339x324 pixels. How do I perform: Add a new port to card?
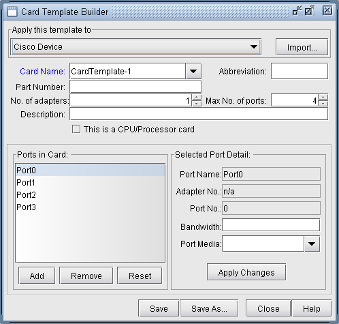(x=37, y=276)
